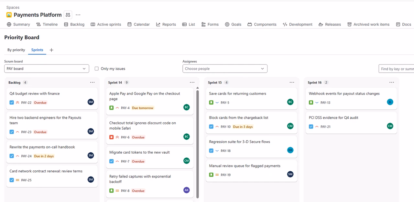
Task: Switch to the Active sprints tab
Action: [x=106, y=24]
